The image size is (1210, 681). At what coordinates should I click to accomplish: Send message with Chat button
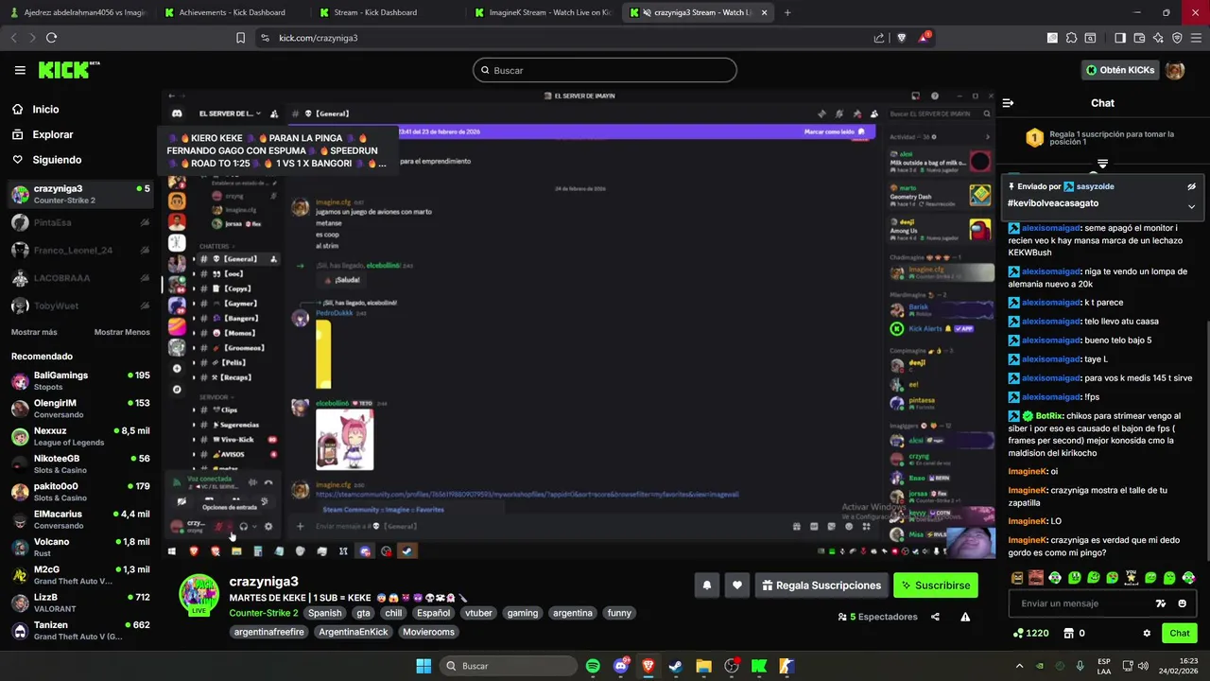click(1180, 633)
